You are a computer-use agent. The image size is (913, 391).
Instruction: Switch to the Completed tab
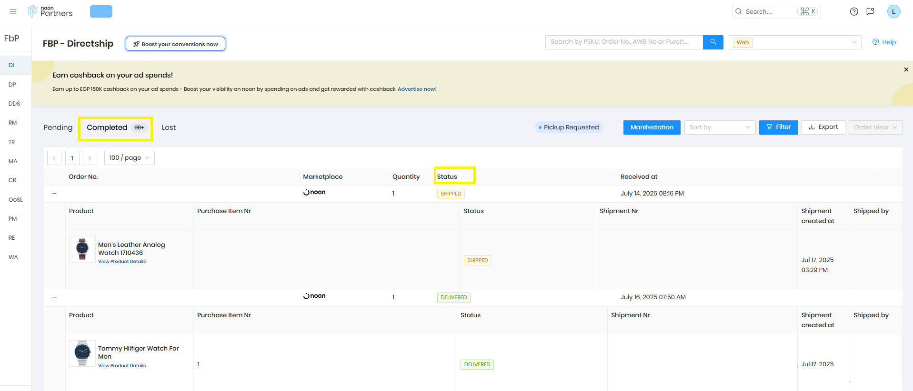pyautogui.click(x=116, y=127)
